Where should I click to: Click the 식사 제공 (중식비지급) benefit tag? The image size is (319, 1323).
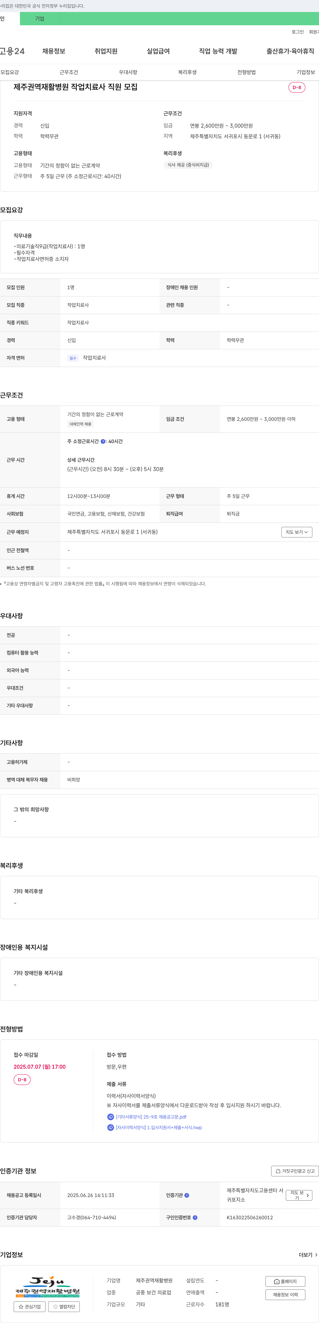coord(188,165)
